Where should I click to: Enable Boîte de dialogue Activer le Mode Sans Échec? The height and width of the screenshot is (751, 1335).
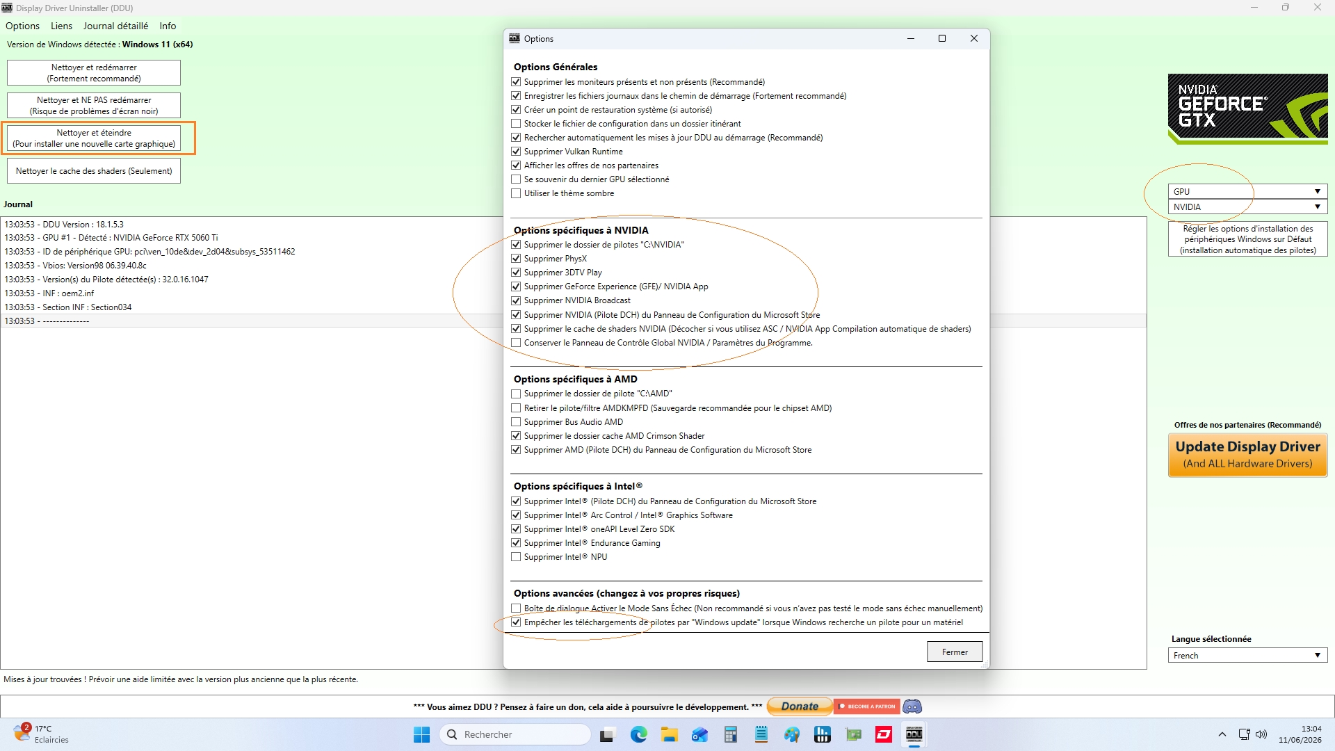click(516, 608)
